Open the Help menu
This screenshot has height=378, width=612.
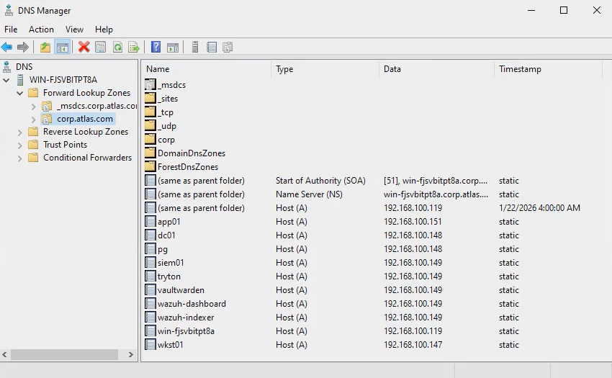click(x=104, y=30)
